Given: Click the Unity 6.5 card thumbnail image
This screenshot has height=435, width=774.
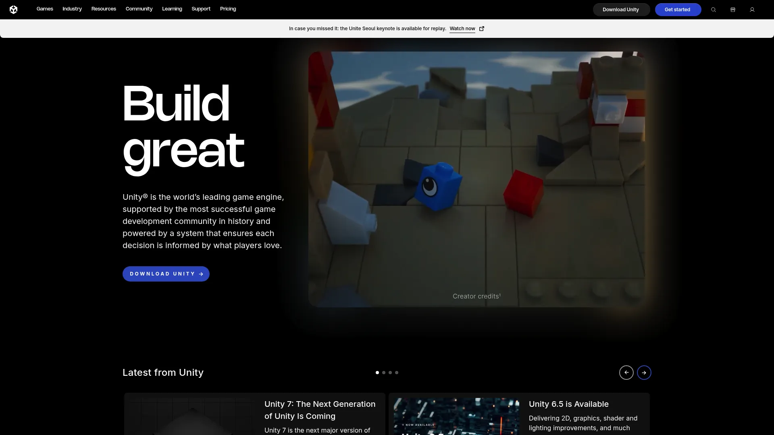Looking at the screenshot, I should pyautogui.click(x=456, y=416).
